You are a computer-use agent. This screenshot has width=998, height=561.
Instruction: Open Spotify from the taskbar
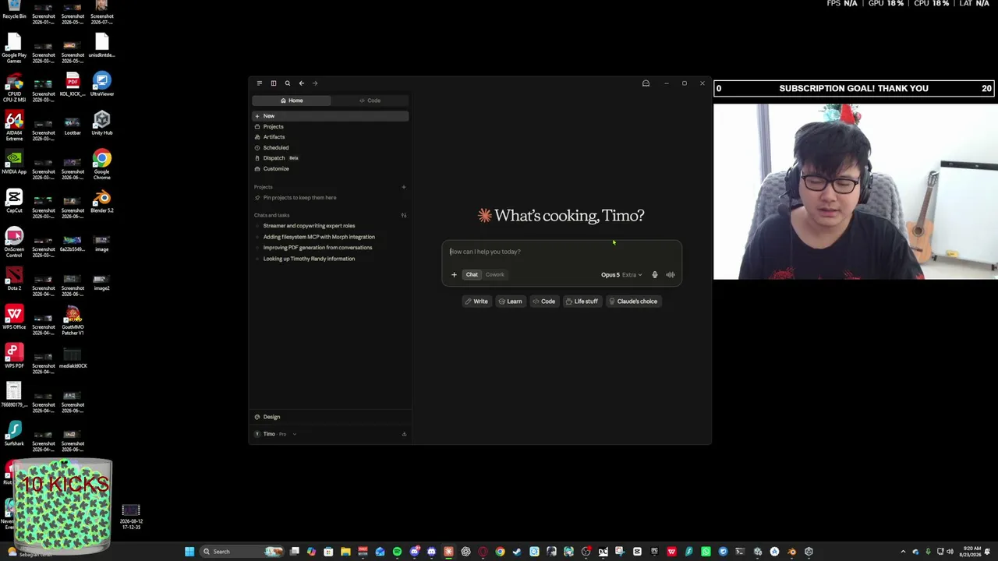397,552
